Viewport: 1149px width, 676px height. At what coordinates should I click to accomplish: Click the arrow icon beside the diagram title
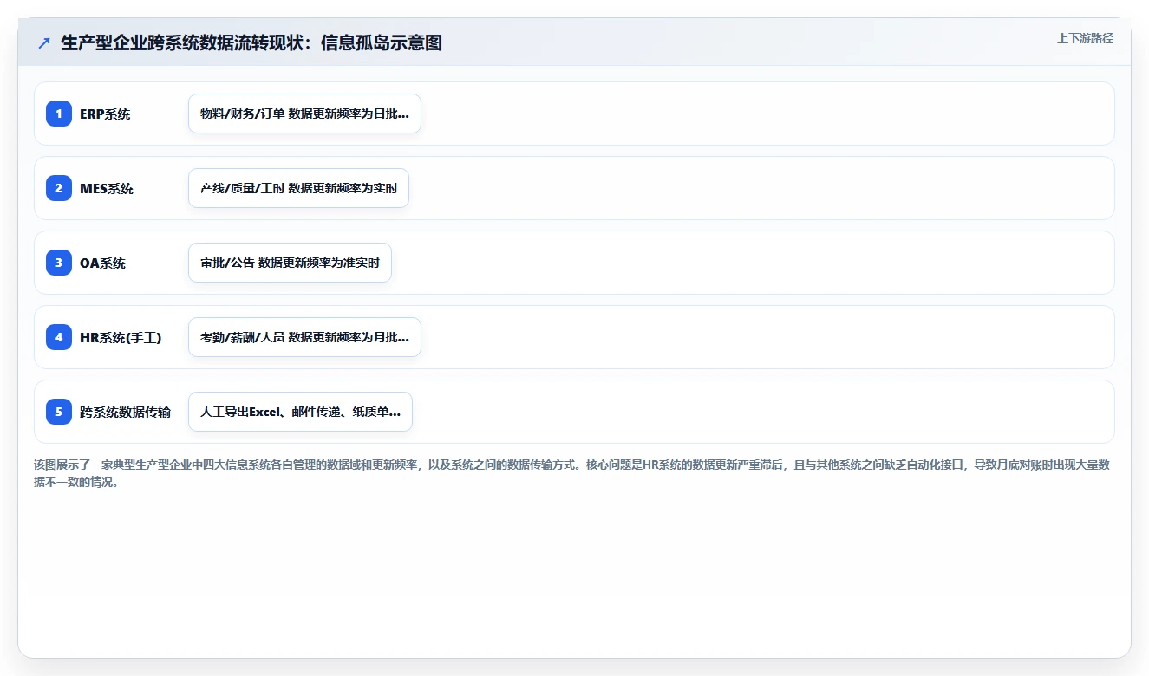44,42
